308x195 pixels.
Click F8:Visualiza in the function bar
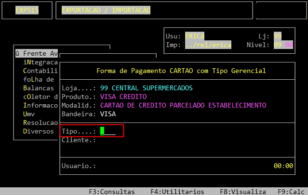[242, 191]
